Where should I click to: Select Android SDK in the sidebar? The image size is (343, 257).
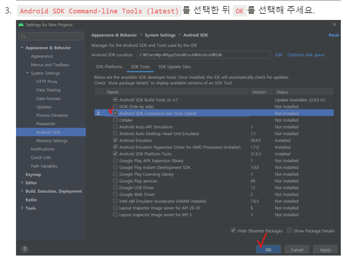(51, 132)
